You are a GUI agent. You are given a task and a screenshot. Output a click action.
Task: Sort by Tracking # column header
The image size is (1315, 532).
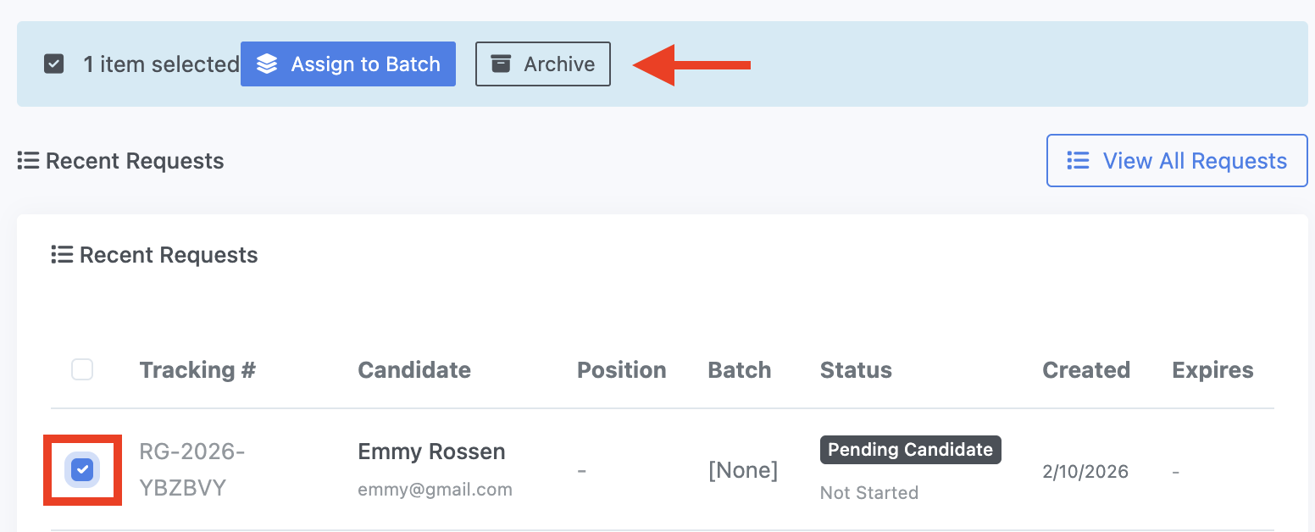197,370
